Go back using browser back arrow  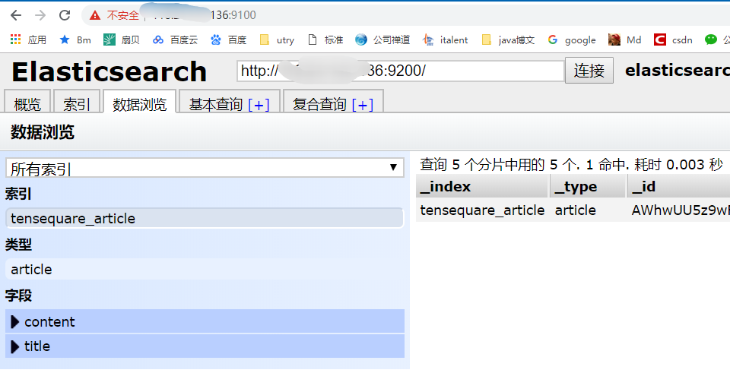(x=16, y=15)
